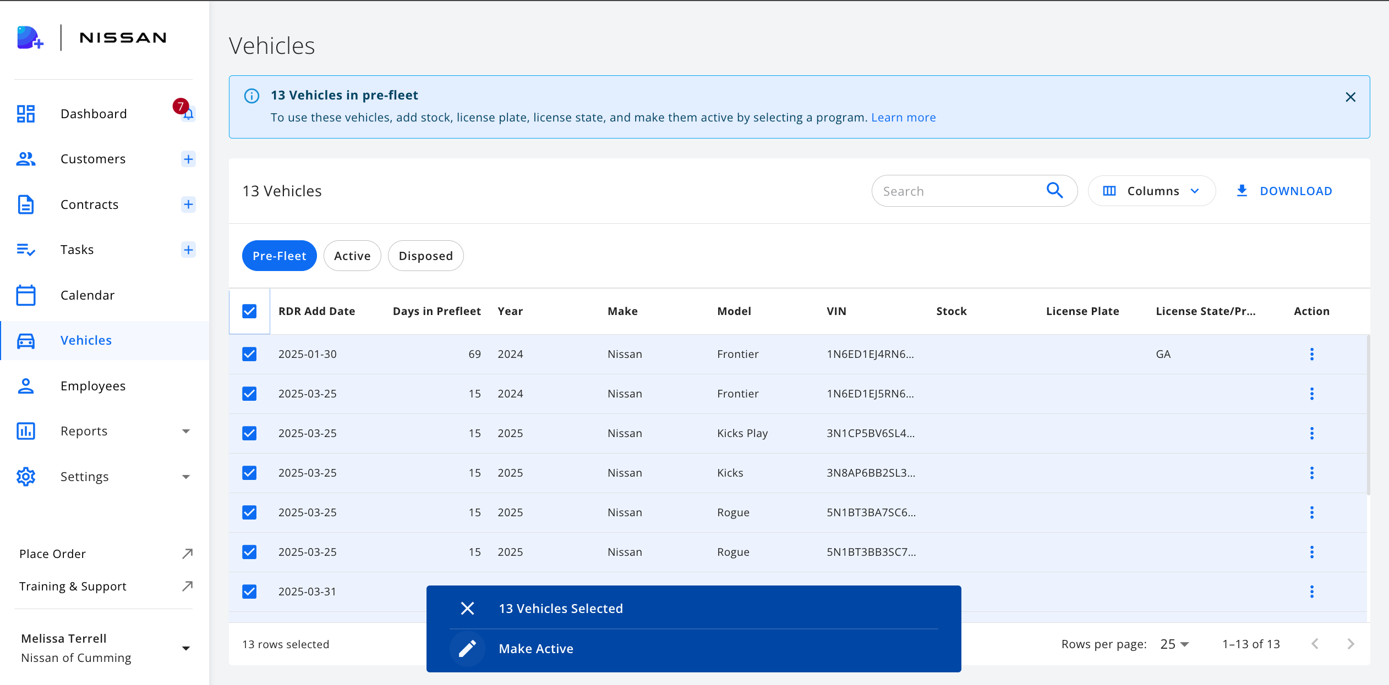Click the Employees person icon
The image size is (1389, 685).
pos(26,386)
